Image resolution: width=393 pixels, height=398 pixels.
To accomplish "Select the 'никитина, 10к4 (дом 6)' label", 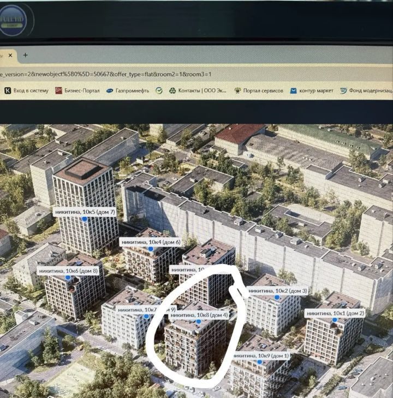I will tap(150, 242).
